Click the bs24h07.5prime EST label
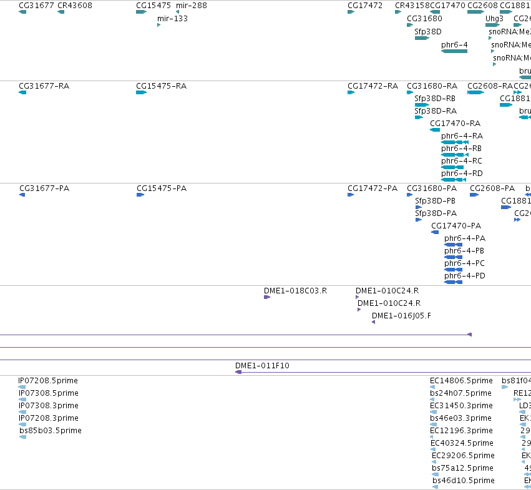 tap(460, 393)
